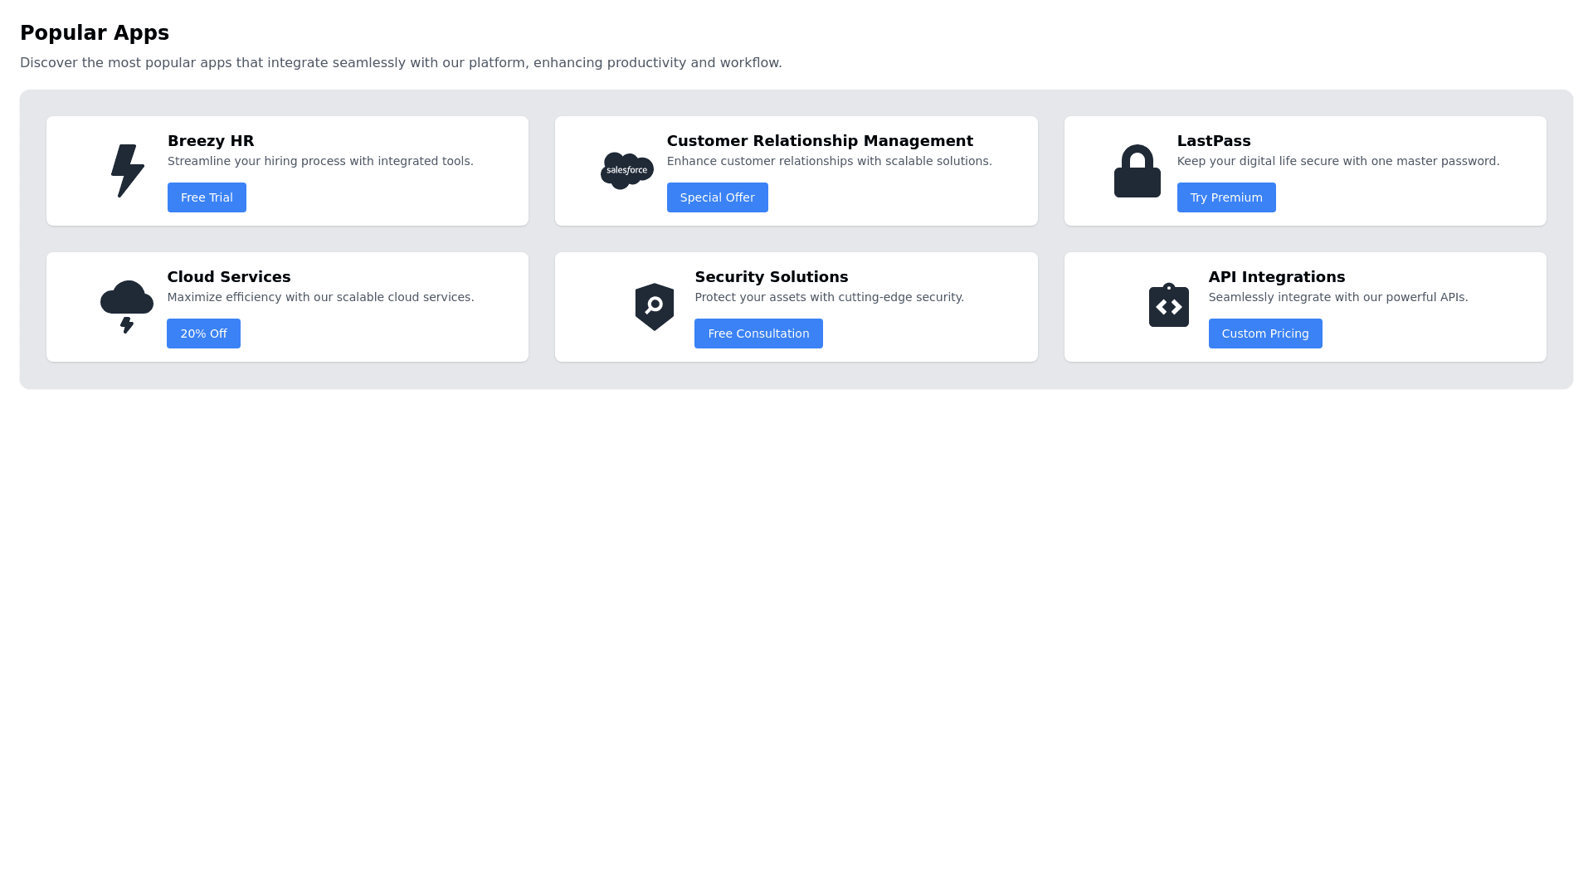Click the Cloud Services heading
This screenshot has width=1593, height=896.
tap(229, 277)
